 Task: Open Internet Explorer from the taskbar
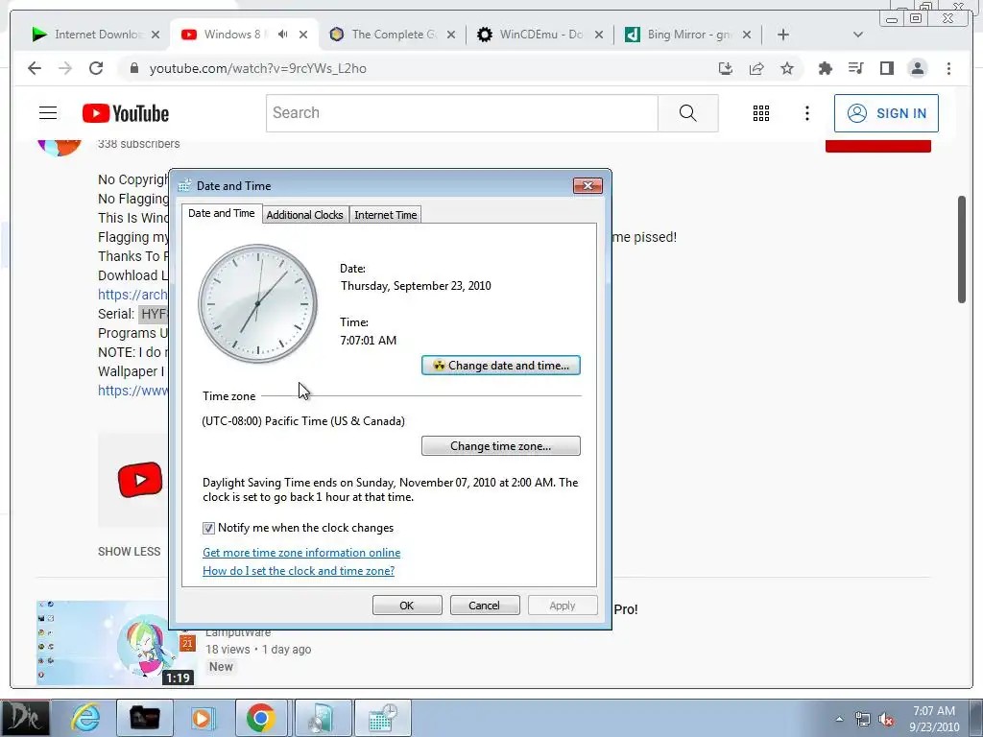(x=85, y=718)
